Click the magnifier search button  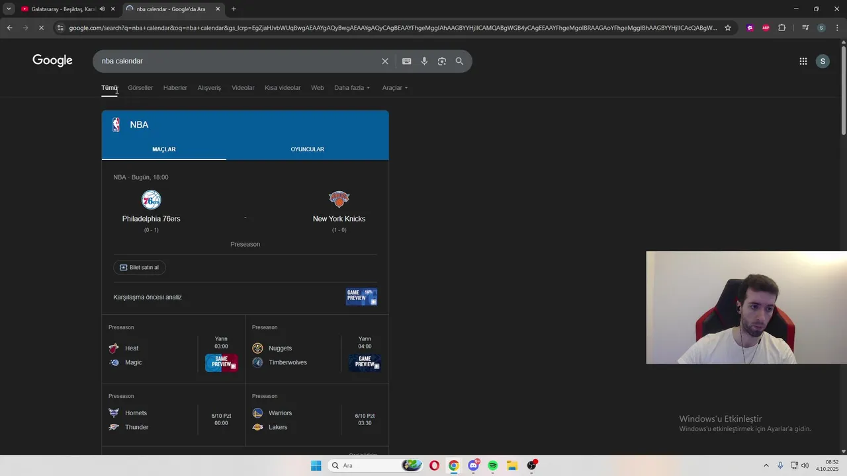pyautogui.click(x=459, y=61)
